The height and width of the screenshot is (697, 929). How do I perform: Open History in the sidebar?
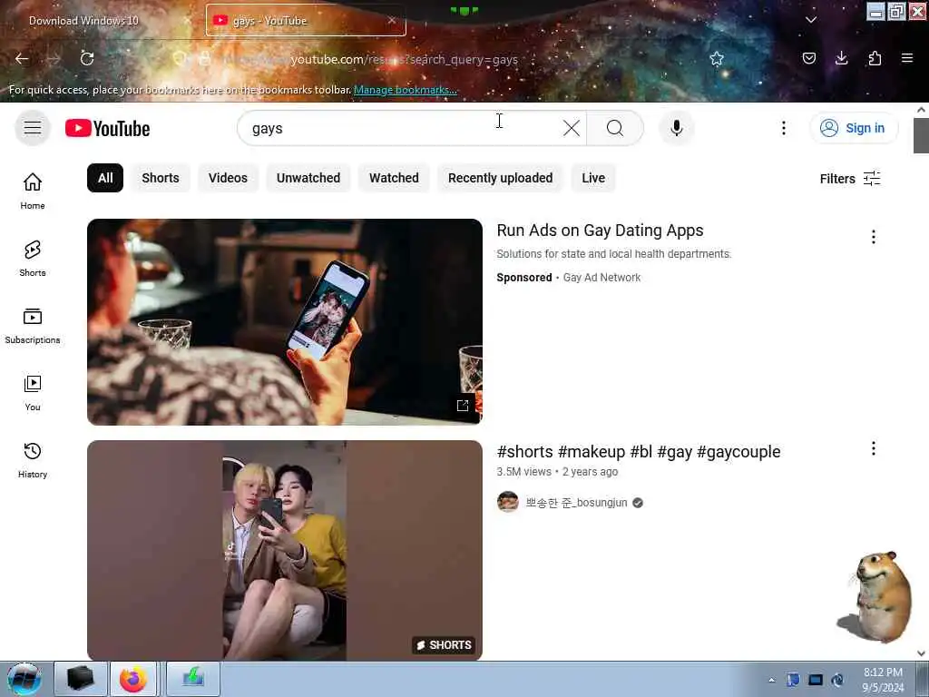click(33, 460)
